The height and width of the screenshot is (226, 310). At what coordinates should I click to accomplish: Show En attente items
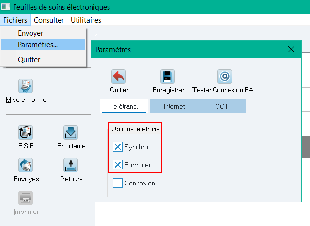[71, 132]
